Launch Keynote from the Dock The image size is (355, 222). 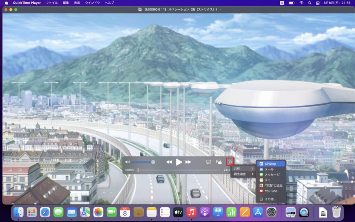pyautogui.click(x=218, y=212)
